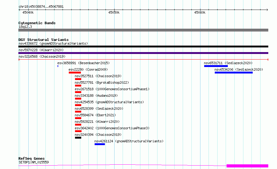Click red bar under nsv3343188
The height and width of the screenshot is (169, 277).
pyautogui.click(x=78, y=99)
